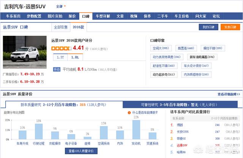Viewport: 243px width, 158px height.
Task: Click the 电子设备 6% bar
Action: coord(71,137)
